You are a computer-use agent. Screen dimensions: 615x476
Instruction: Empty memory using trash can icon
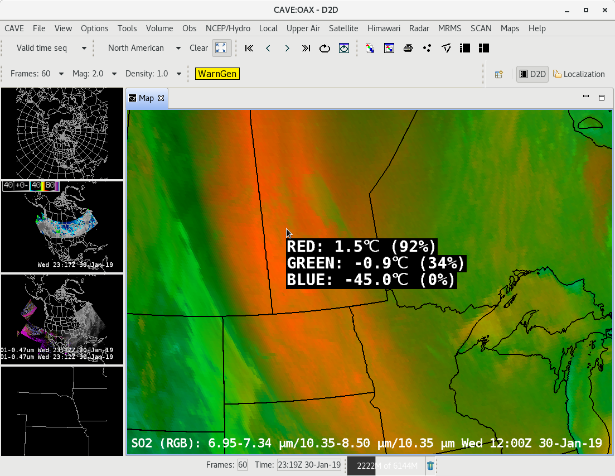[x=430, y=465]
